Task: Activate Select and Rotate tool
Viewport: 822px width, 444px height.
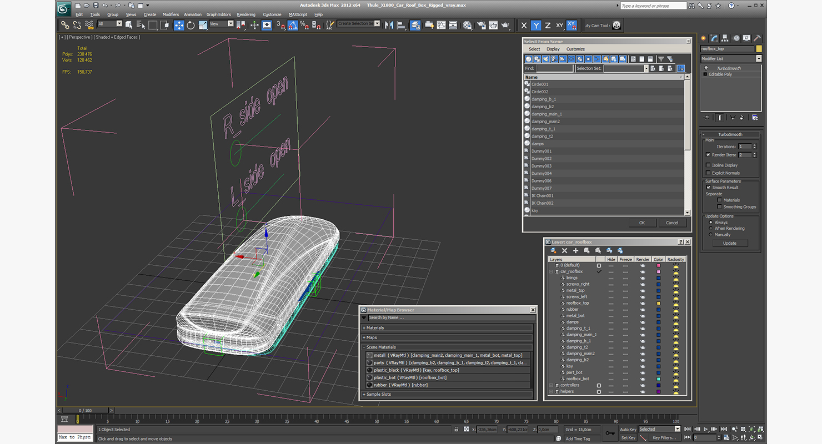Action: (191, 25)
